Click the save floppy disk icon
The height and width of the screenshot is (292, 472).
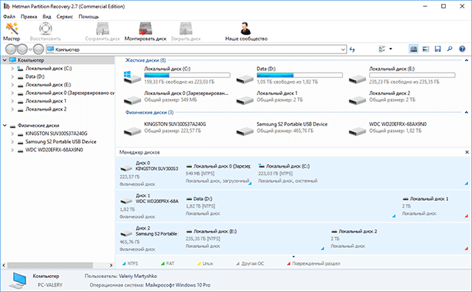[438, 49]
